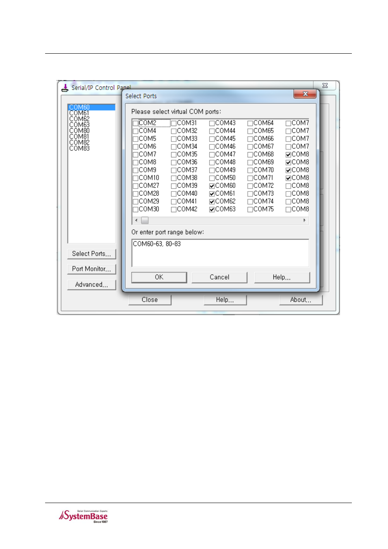388x549 pixels.
Task: Tick the COM31 checkbox
Action: click(173, 123)
